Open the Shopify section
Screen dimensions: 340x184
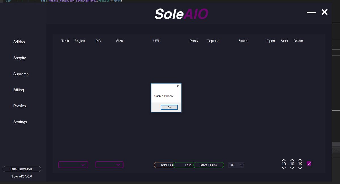pos(20,58)
